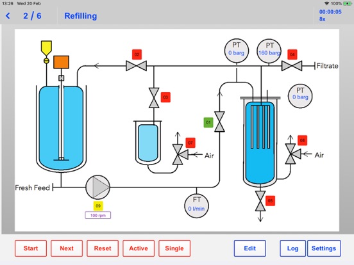This screenshot has height=265, width=354.
Task: Select the filter vessel with candles
Action: point(260,142)
